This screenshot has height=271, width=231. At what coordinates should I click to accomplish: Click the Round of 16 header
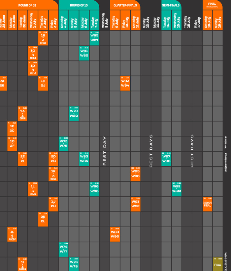pos(79,5)
